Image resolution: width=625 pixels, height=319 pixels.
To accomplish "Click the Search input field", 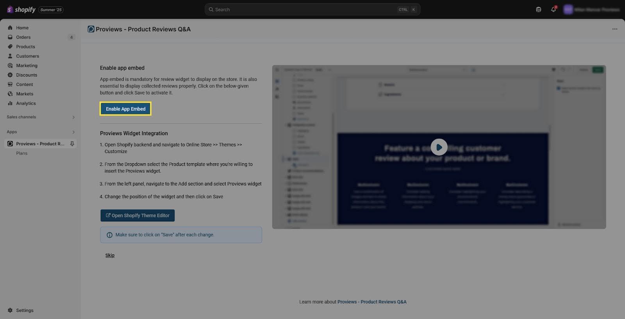I will [x=305, y=9].
